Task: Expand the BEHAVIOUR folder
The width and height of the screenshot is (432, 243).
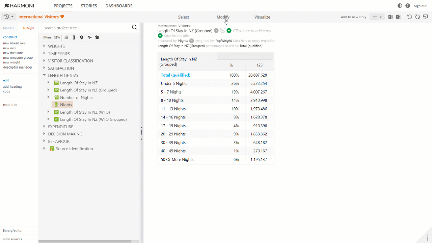Action: (44, 141)
